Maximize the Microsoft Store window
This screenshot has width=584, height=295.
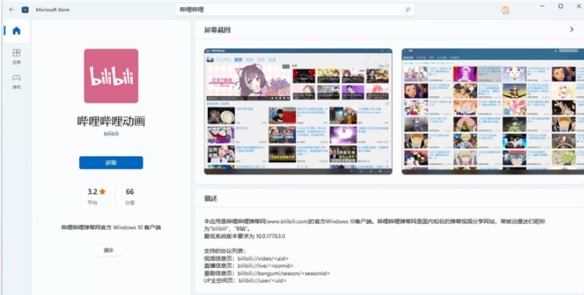click(560, 7)
